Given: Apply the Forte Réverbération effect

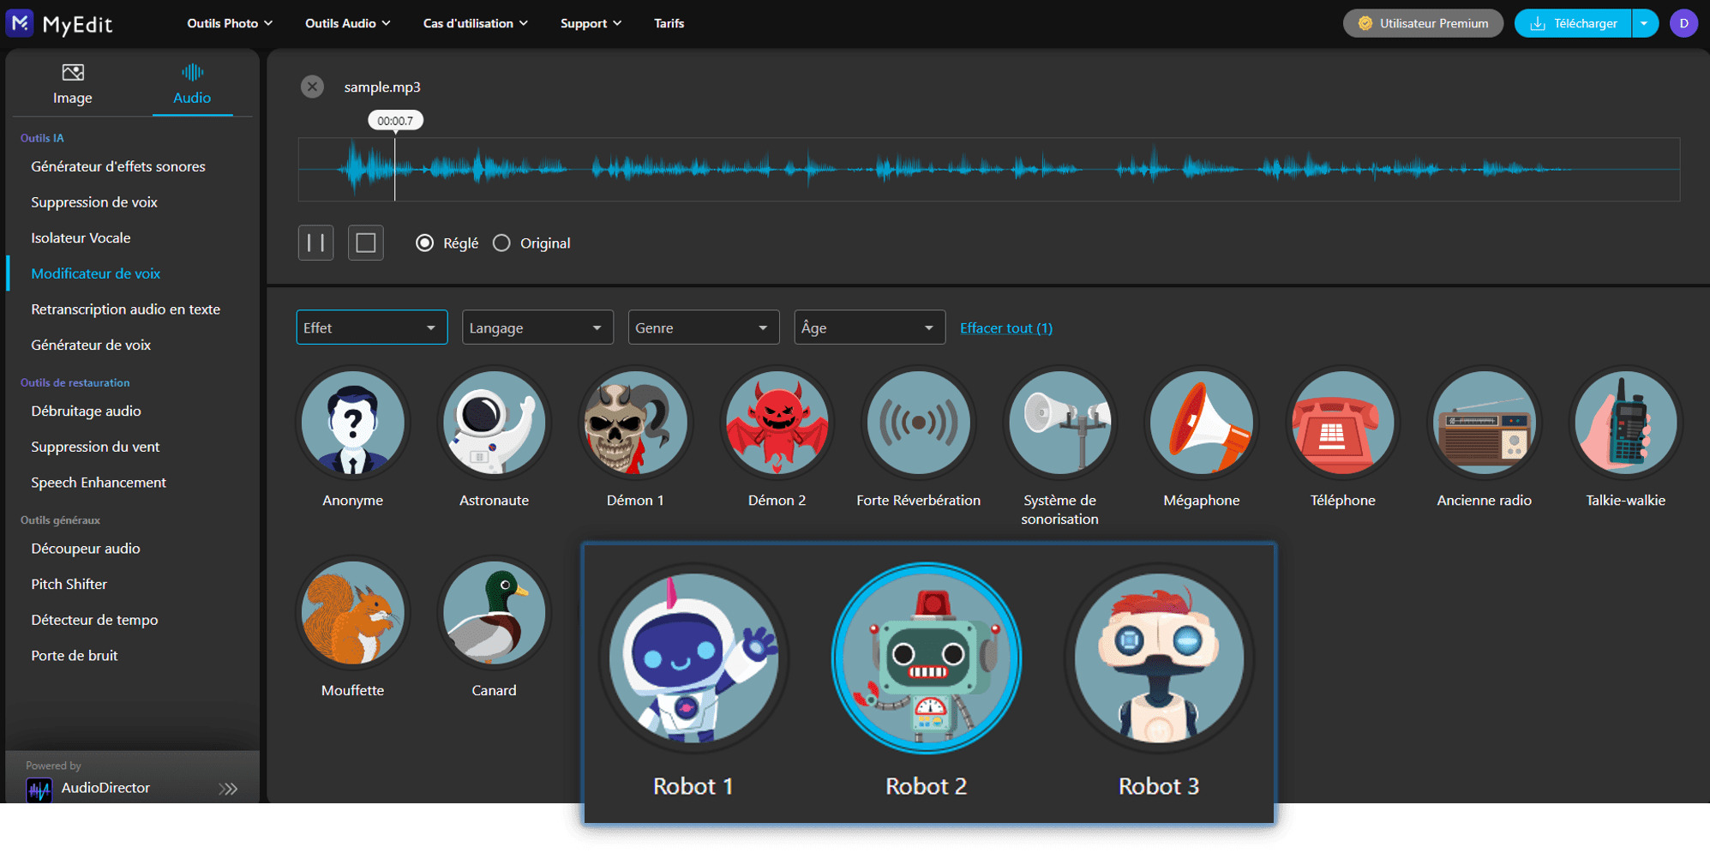Looking at the screenshot, I should 918,423.
